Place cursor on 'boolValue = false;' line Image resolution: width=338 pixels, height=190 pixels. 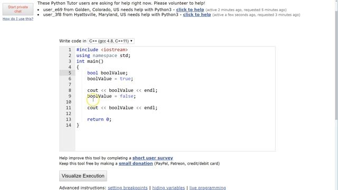pyautogui.click(x=111, y=96)
